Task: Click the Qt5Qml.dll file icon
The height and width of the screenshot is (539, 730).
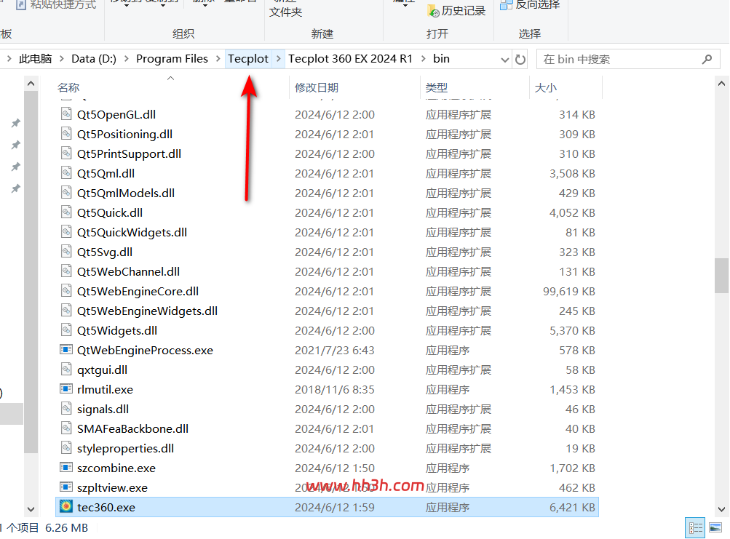Action: tap(66, 172)
